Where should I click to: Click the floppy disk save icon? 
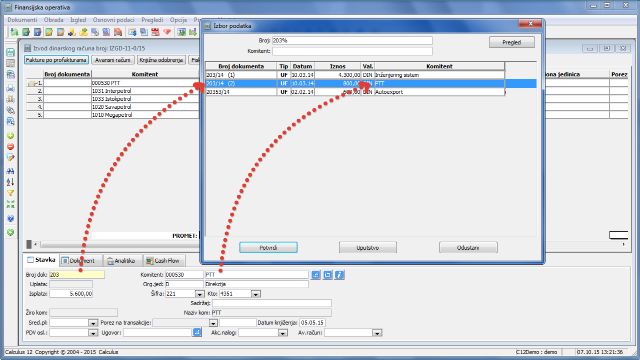[x=10, y=52]
